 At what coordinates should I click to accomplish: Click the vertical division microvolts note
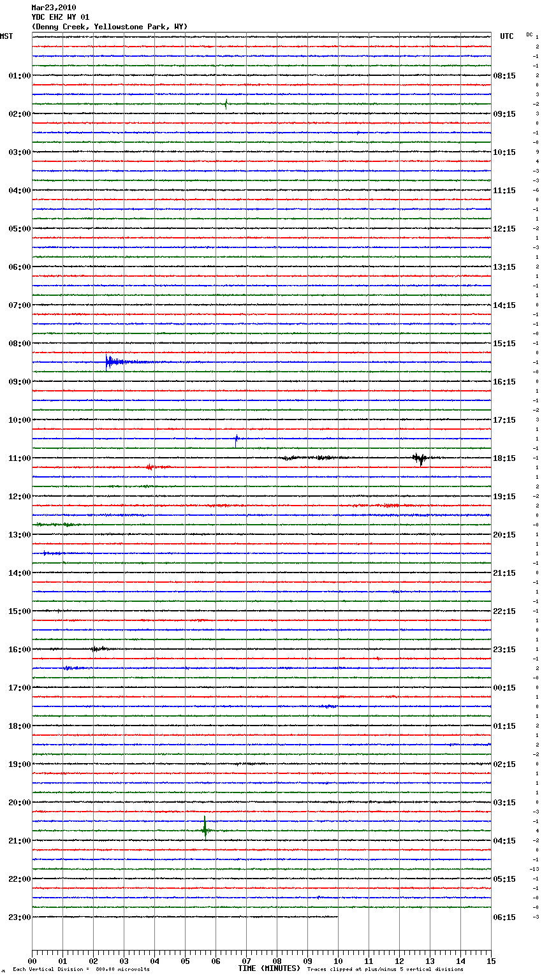81,970
